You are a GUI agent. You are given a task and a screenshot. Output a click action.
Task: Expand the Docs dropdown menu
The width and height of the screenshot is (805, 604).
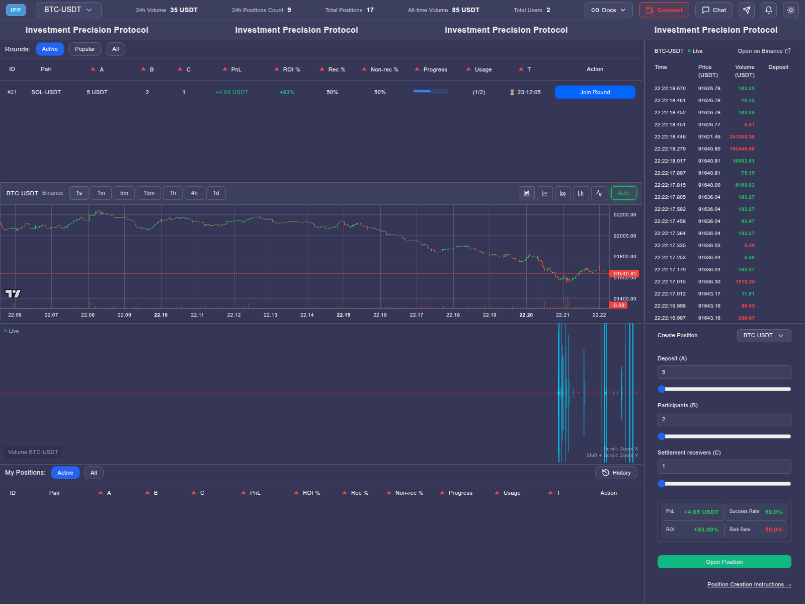coord(608,10)
